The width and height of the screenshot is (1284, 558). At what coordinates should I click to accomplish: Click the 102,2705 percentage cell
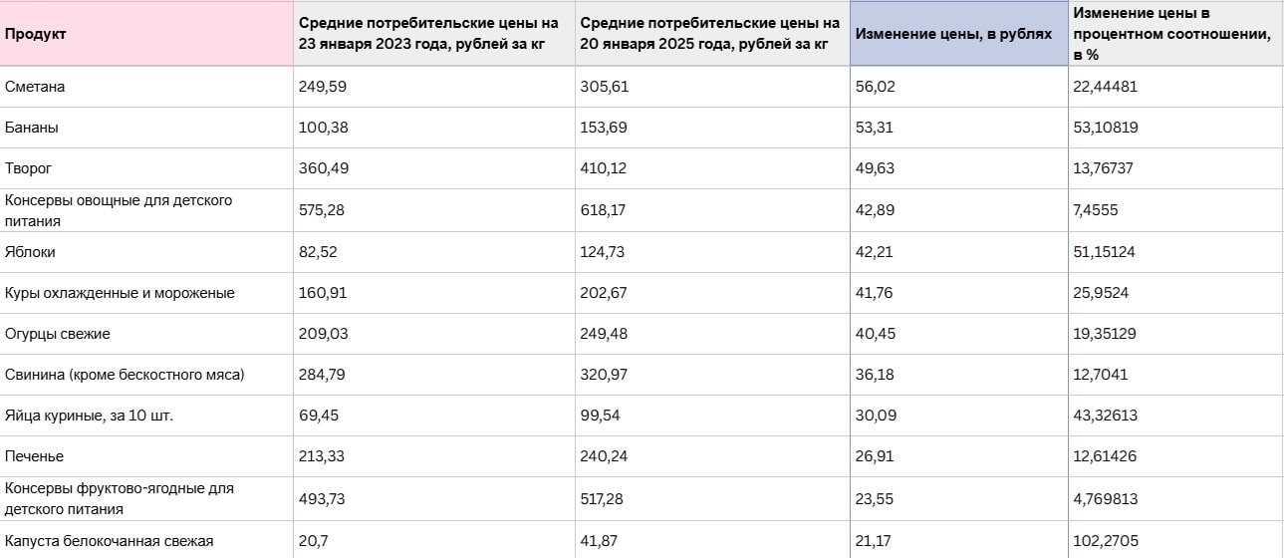click(x=1105, y=541)
